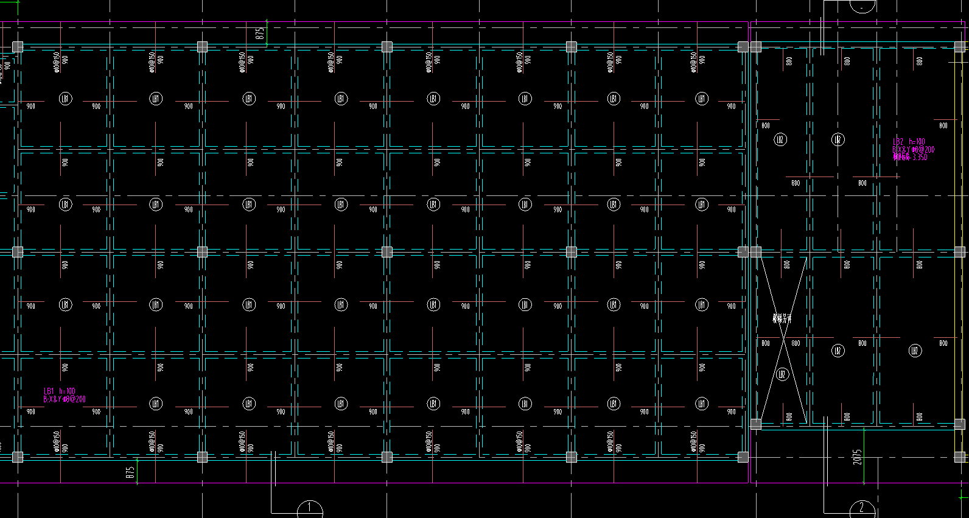Viewport: 969px width, 518px height.
Task: Select the magenta LB2 h=100 slab annotation
Action: (914, 149)
